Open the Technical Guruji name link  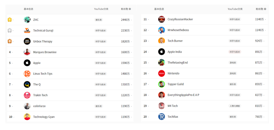[x=43, y=31]
